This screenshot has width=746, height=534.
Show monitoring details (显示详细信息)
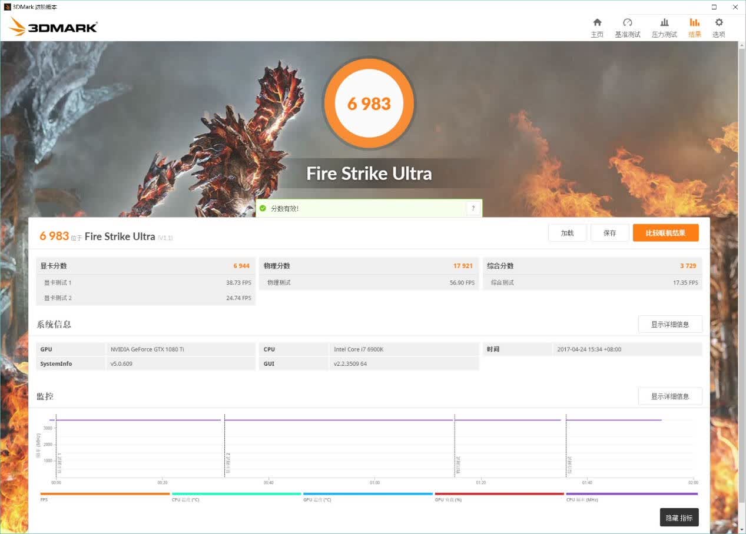670,396
